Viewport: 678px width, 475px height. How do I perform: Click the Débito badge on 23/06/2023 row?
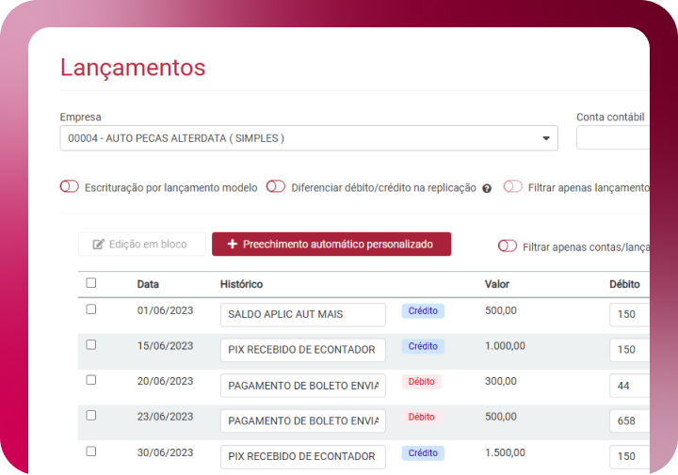coord(422,417)
